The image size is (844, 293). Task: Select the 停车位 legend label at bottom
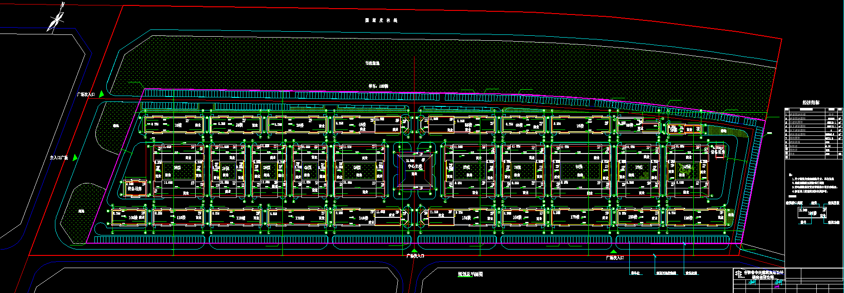(635, 273)
